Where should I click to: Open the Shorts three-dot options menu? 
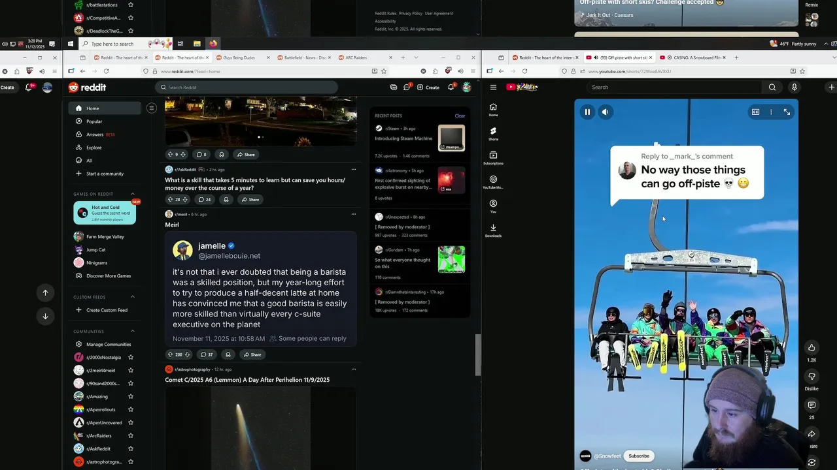(x=771, y=112)
